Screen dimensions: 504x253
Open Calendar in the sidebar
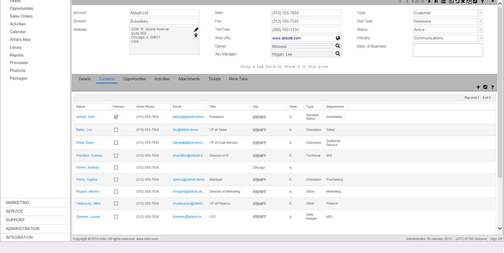(x=17, y=32)
